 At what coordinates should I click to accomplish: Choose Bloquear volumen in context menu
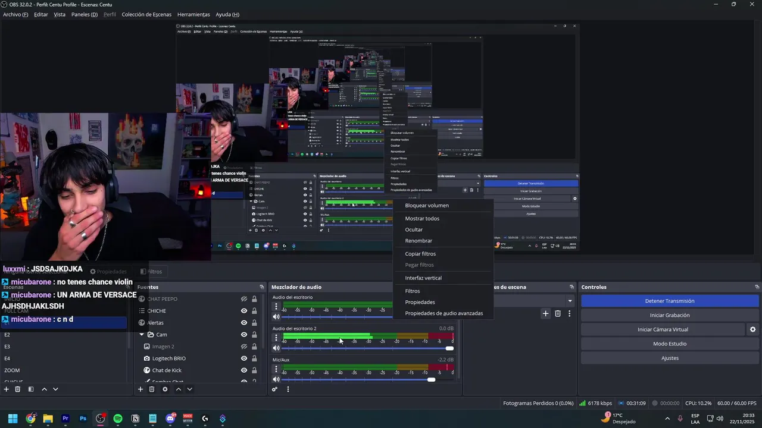tap(444, 206)
